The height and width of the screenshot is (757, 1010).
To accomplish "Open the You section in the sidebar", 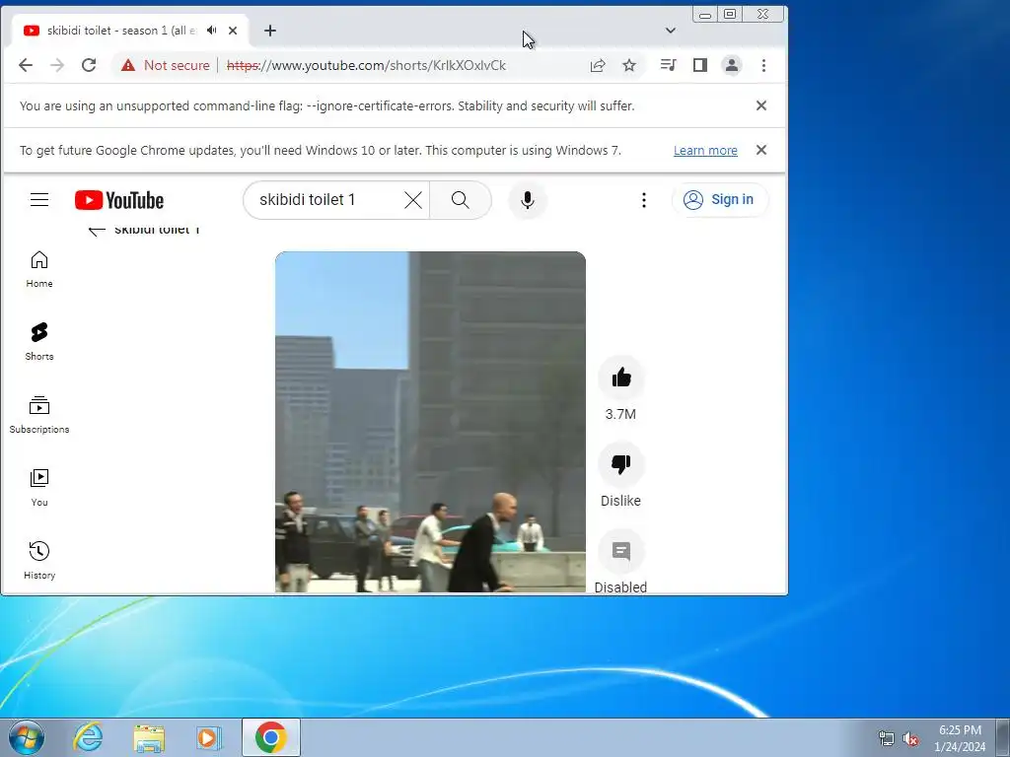I will [x=39, y=488].
